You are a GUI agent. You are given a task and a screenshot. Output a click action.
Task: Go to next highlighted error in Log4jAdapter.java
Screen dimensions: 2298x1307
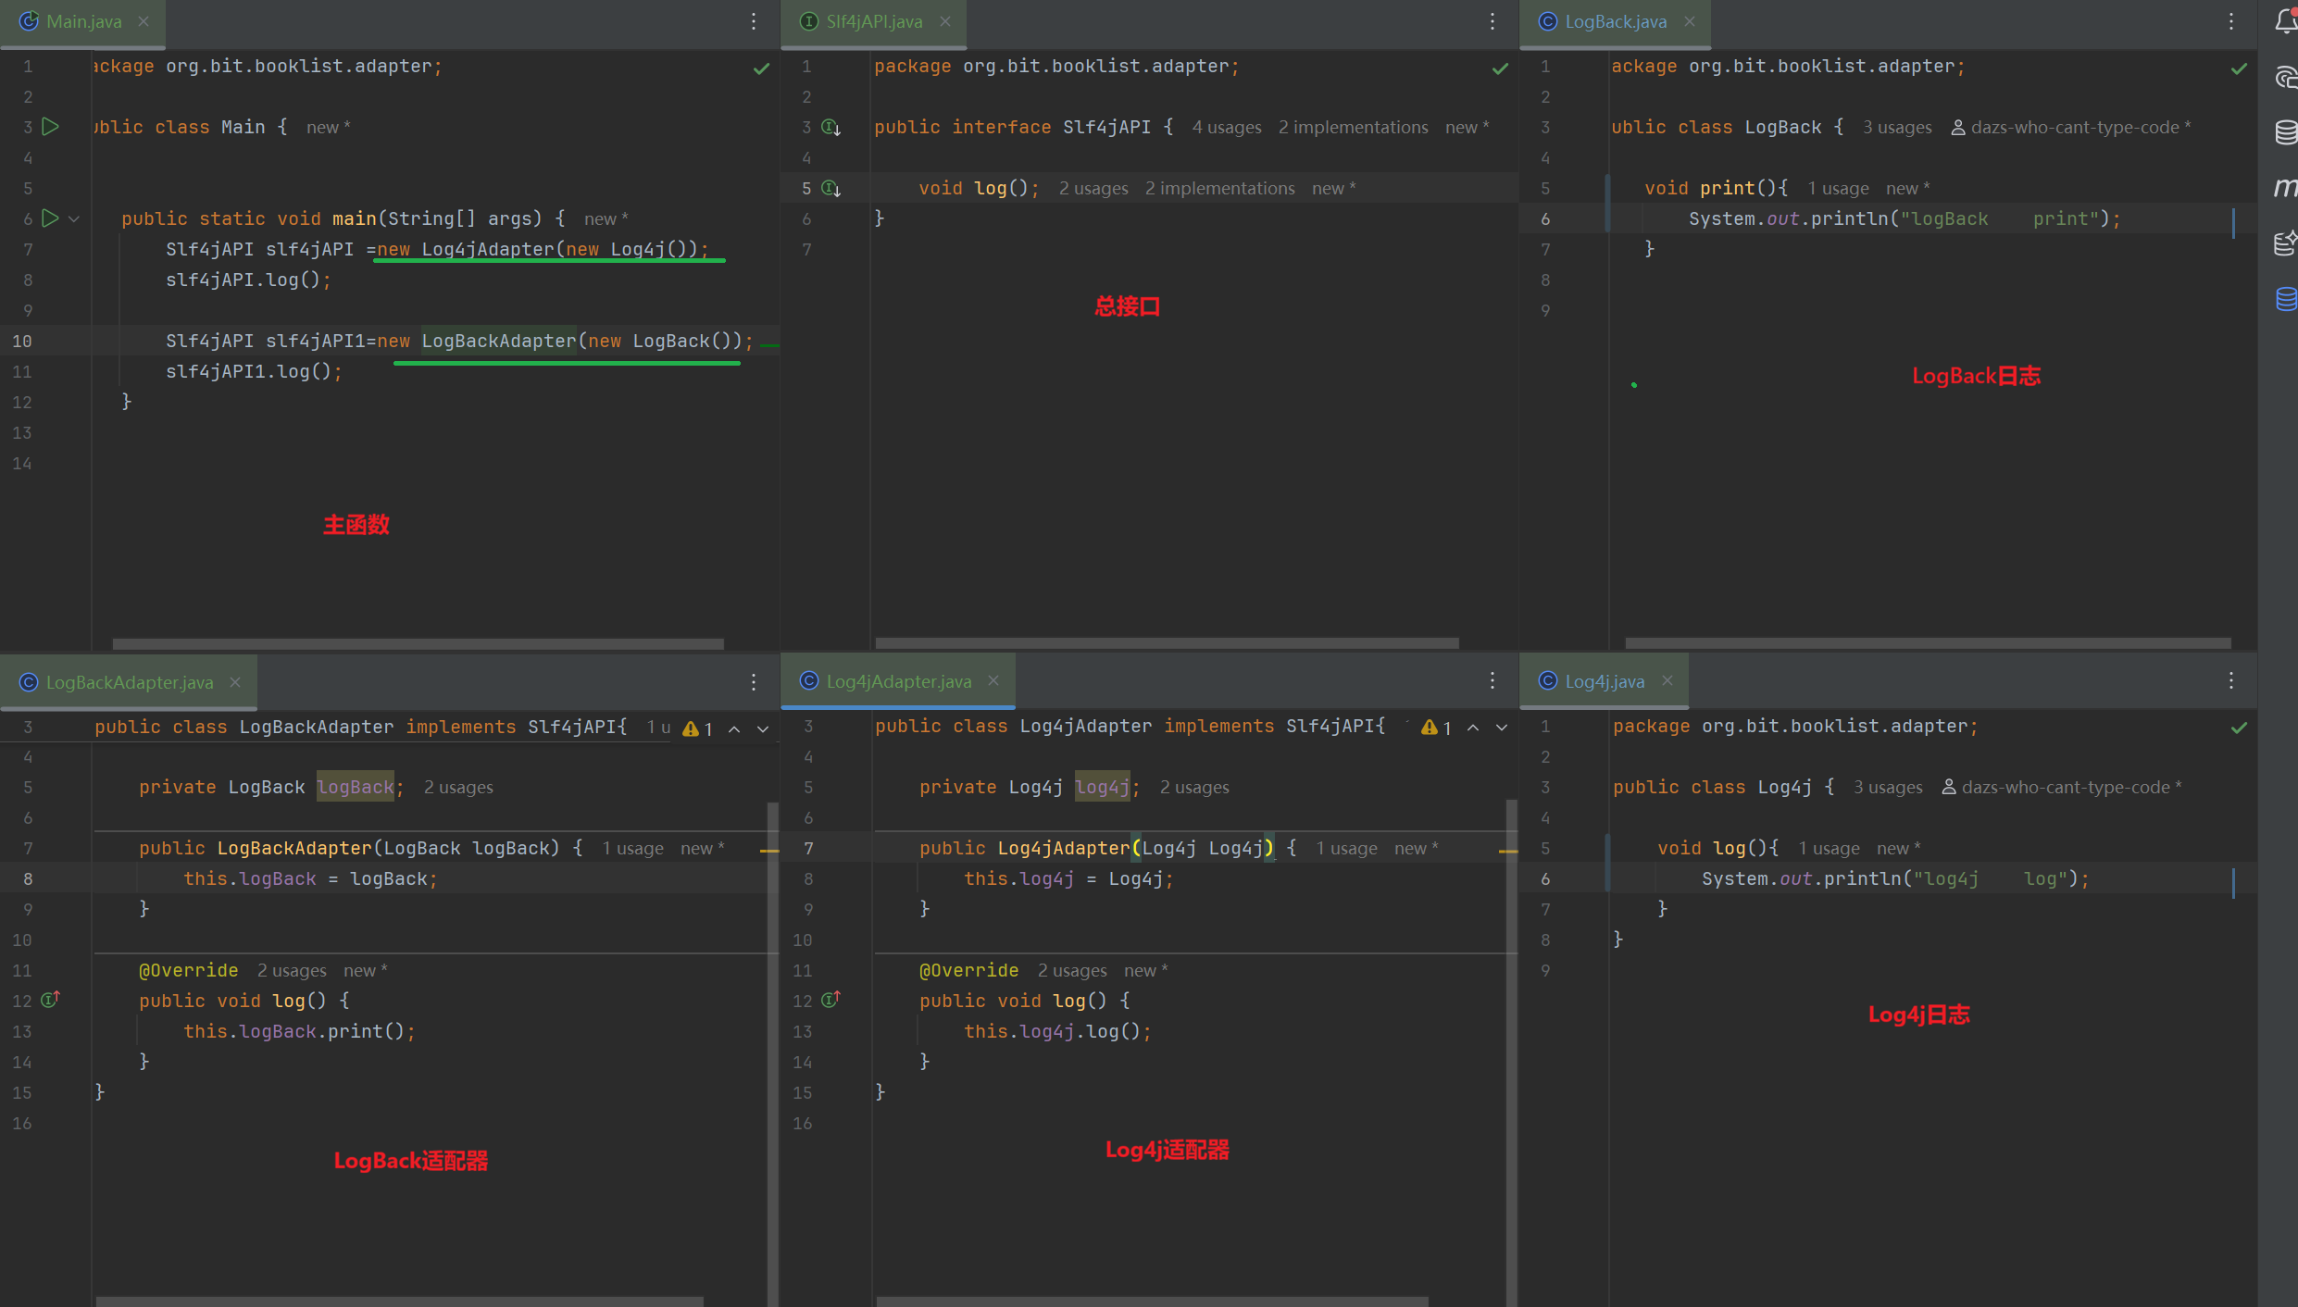pyautogui.click(x=1502, y=728)
